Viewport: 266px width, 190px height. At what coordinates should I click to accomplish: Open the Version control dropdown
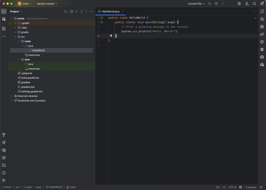tap(47, 4)
